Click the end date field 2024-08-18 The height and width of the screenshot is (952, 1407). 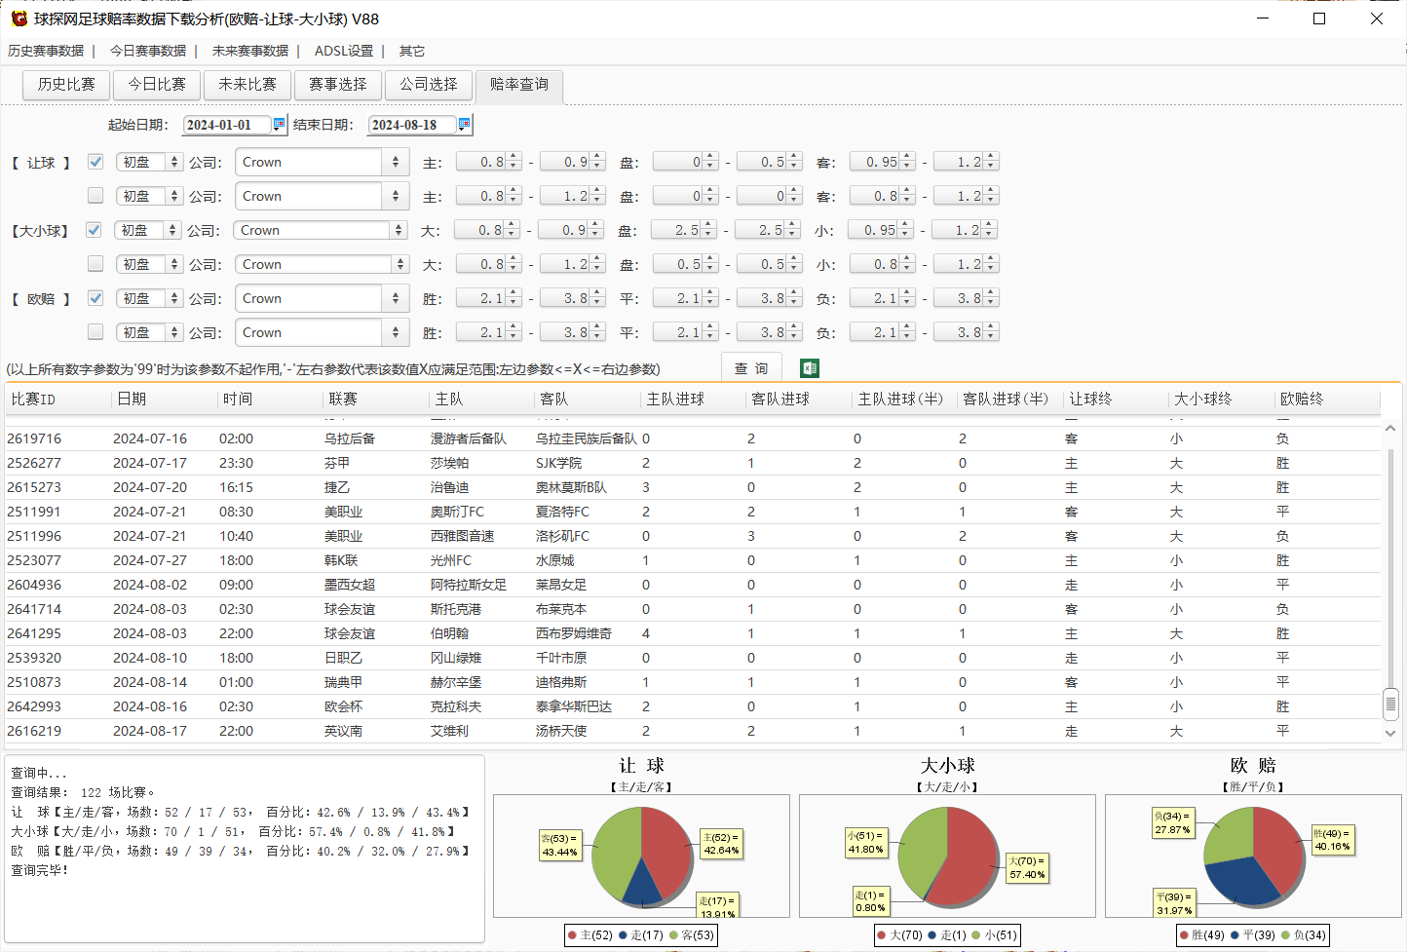(x=411, y=125)
